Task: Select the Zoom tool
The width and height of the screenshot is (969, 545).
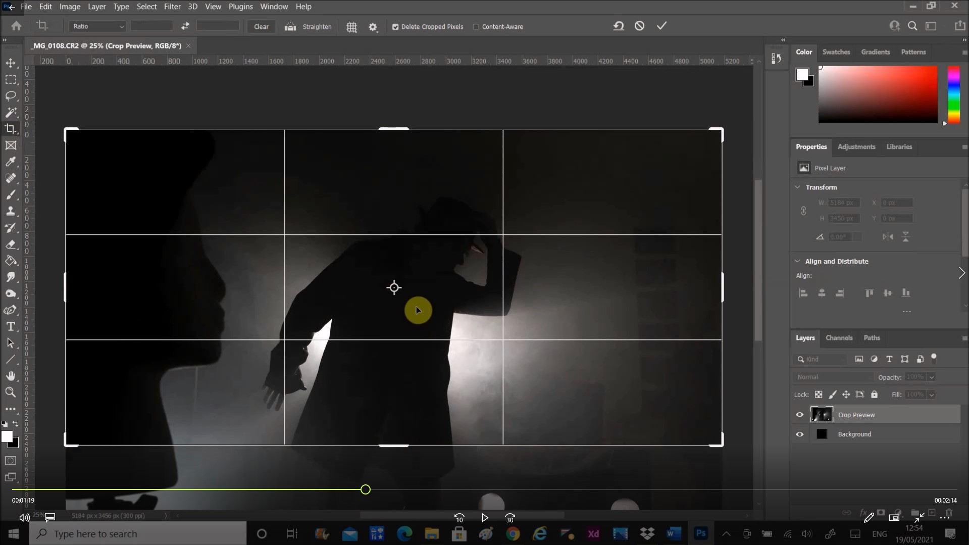Action: 11,392
